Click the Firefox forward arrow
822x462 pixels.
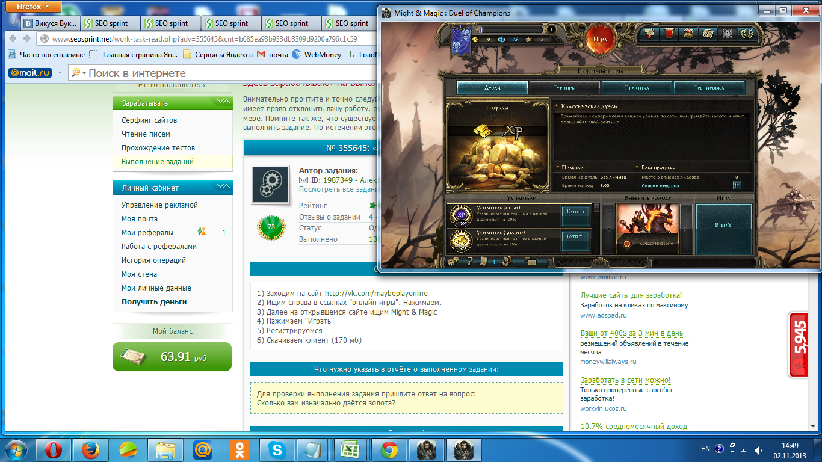pos(26,38)
